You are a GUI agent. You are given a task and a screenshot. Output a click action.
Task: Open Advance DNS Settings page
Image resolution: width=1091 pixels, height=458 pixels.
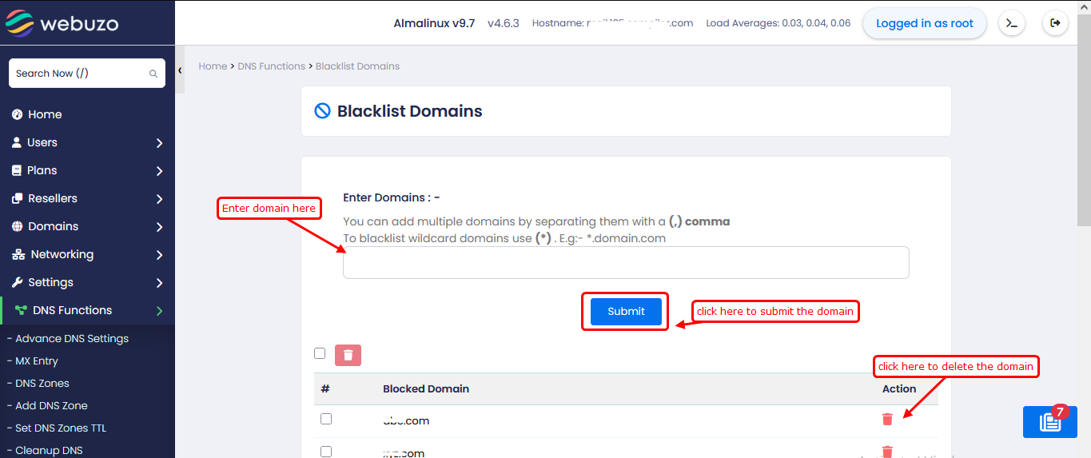pos(72,338)
